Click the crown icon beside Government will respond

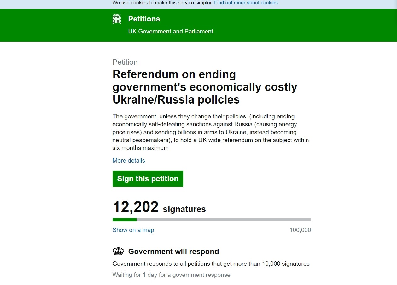pyautogui.click(x=118, y=251)
